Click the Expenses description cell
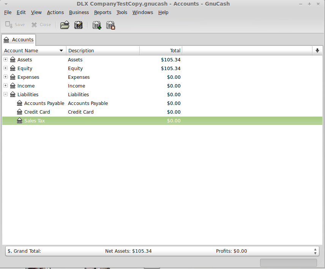This screenshot has height=269, width=325. pos(79,77)
